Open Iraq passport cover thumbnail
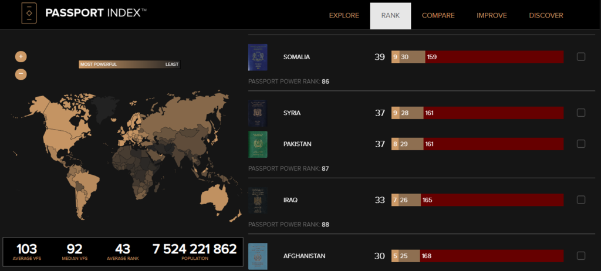This screenshot has height=271, width=601. pyautogui.click(x=258, y=200)
